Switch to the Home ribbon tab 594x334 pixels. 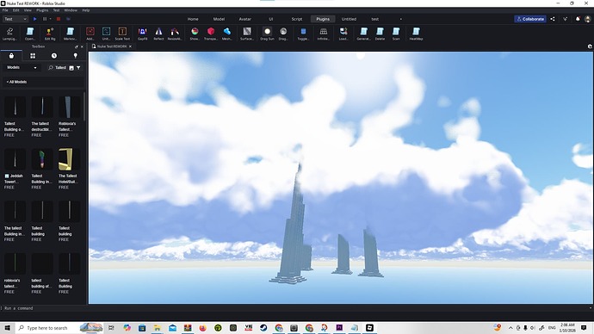(193, 19)
